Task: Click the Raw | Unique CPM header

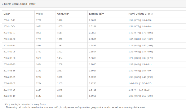Action: point(139,14)
